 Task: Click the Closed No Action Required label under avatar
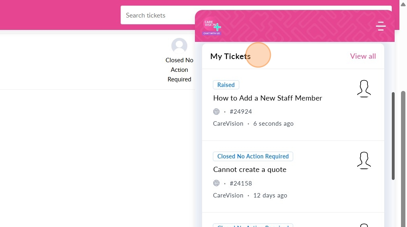coord(179,70)
